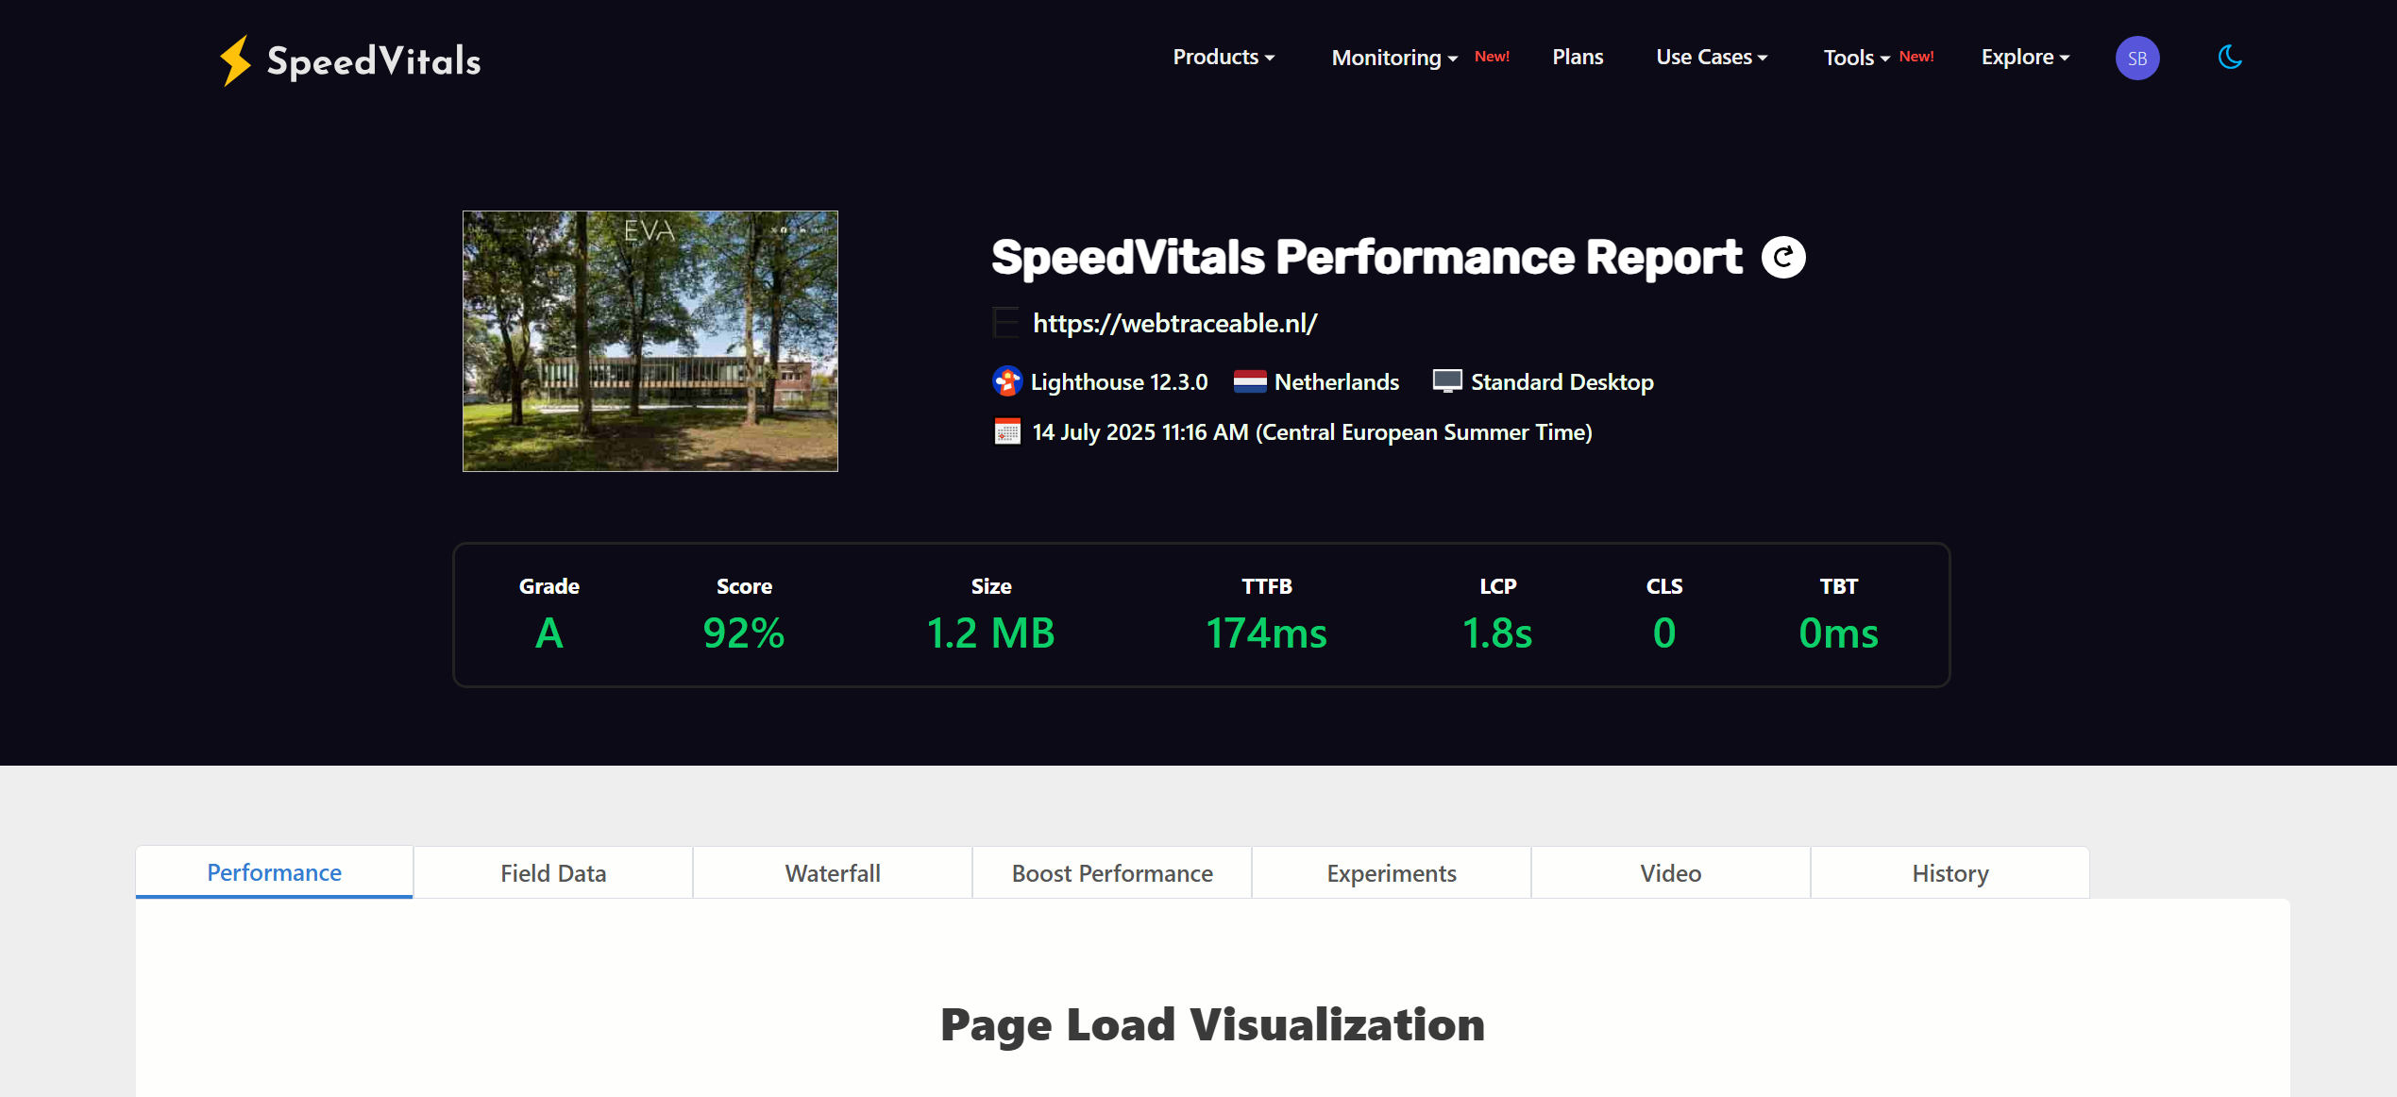Expand the Use Cases dropdown
Viewport: 2397px width, 1097px height.
coord(1712,58)
